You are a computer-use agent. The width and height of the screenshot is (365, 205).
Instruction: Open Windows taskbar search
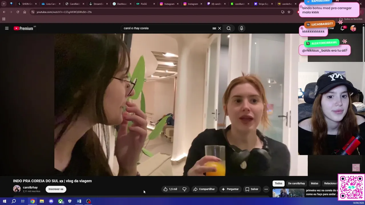click(x=14, y=201)
